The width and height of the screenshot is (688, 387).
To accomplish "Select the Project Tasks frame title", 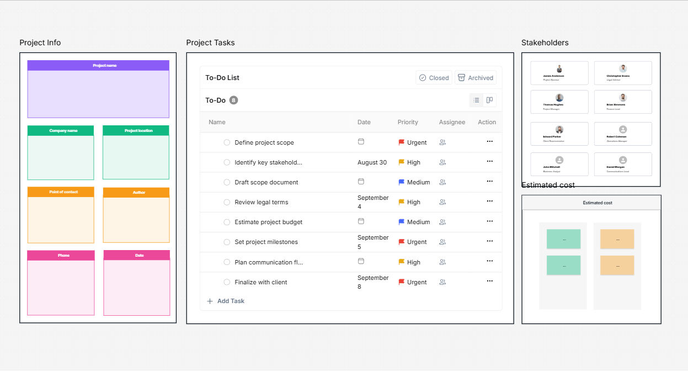I will [x=210, y=43].
